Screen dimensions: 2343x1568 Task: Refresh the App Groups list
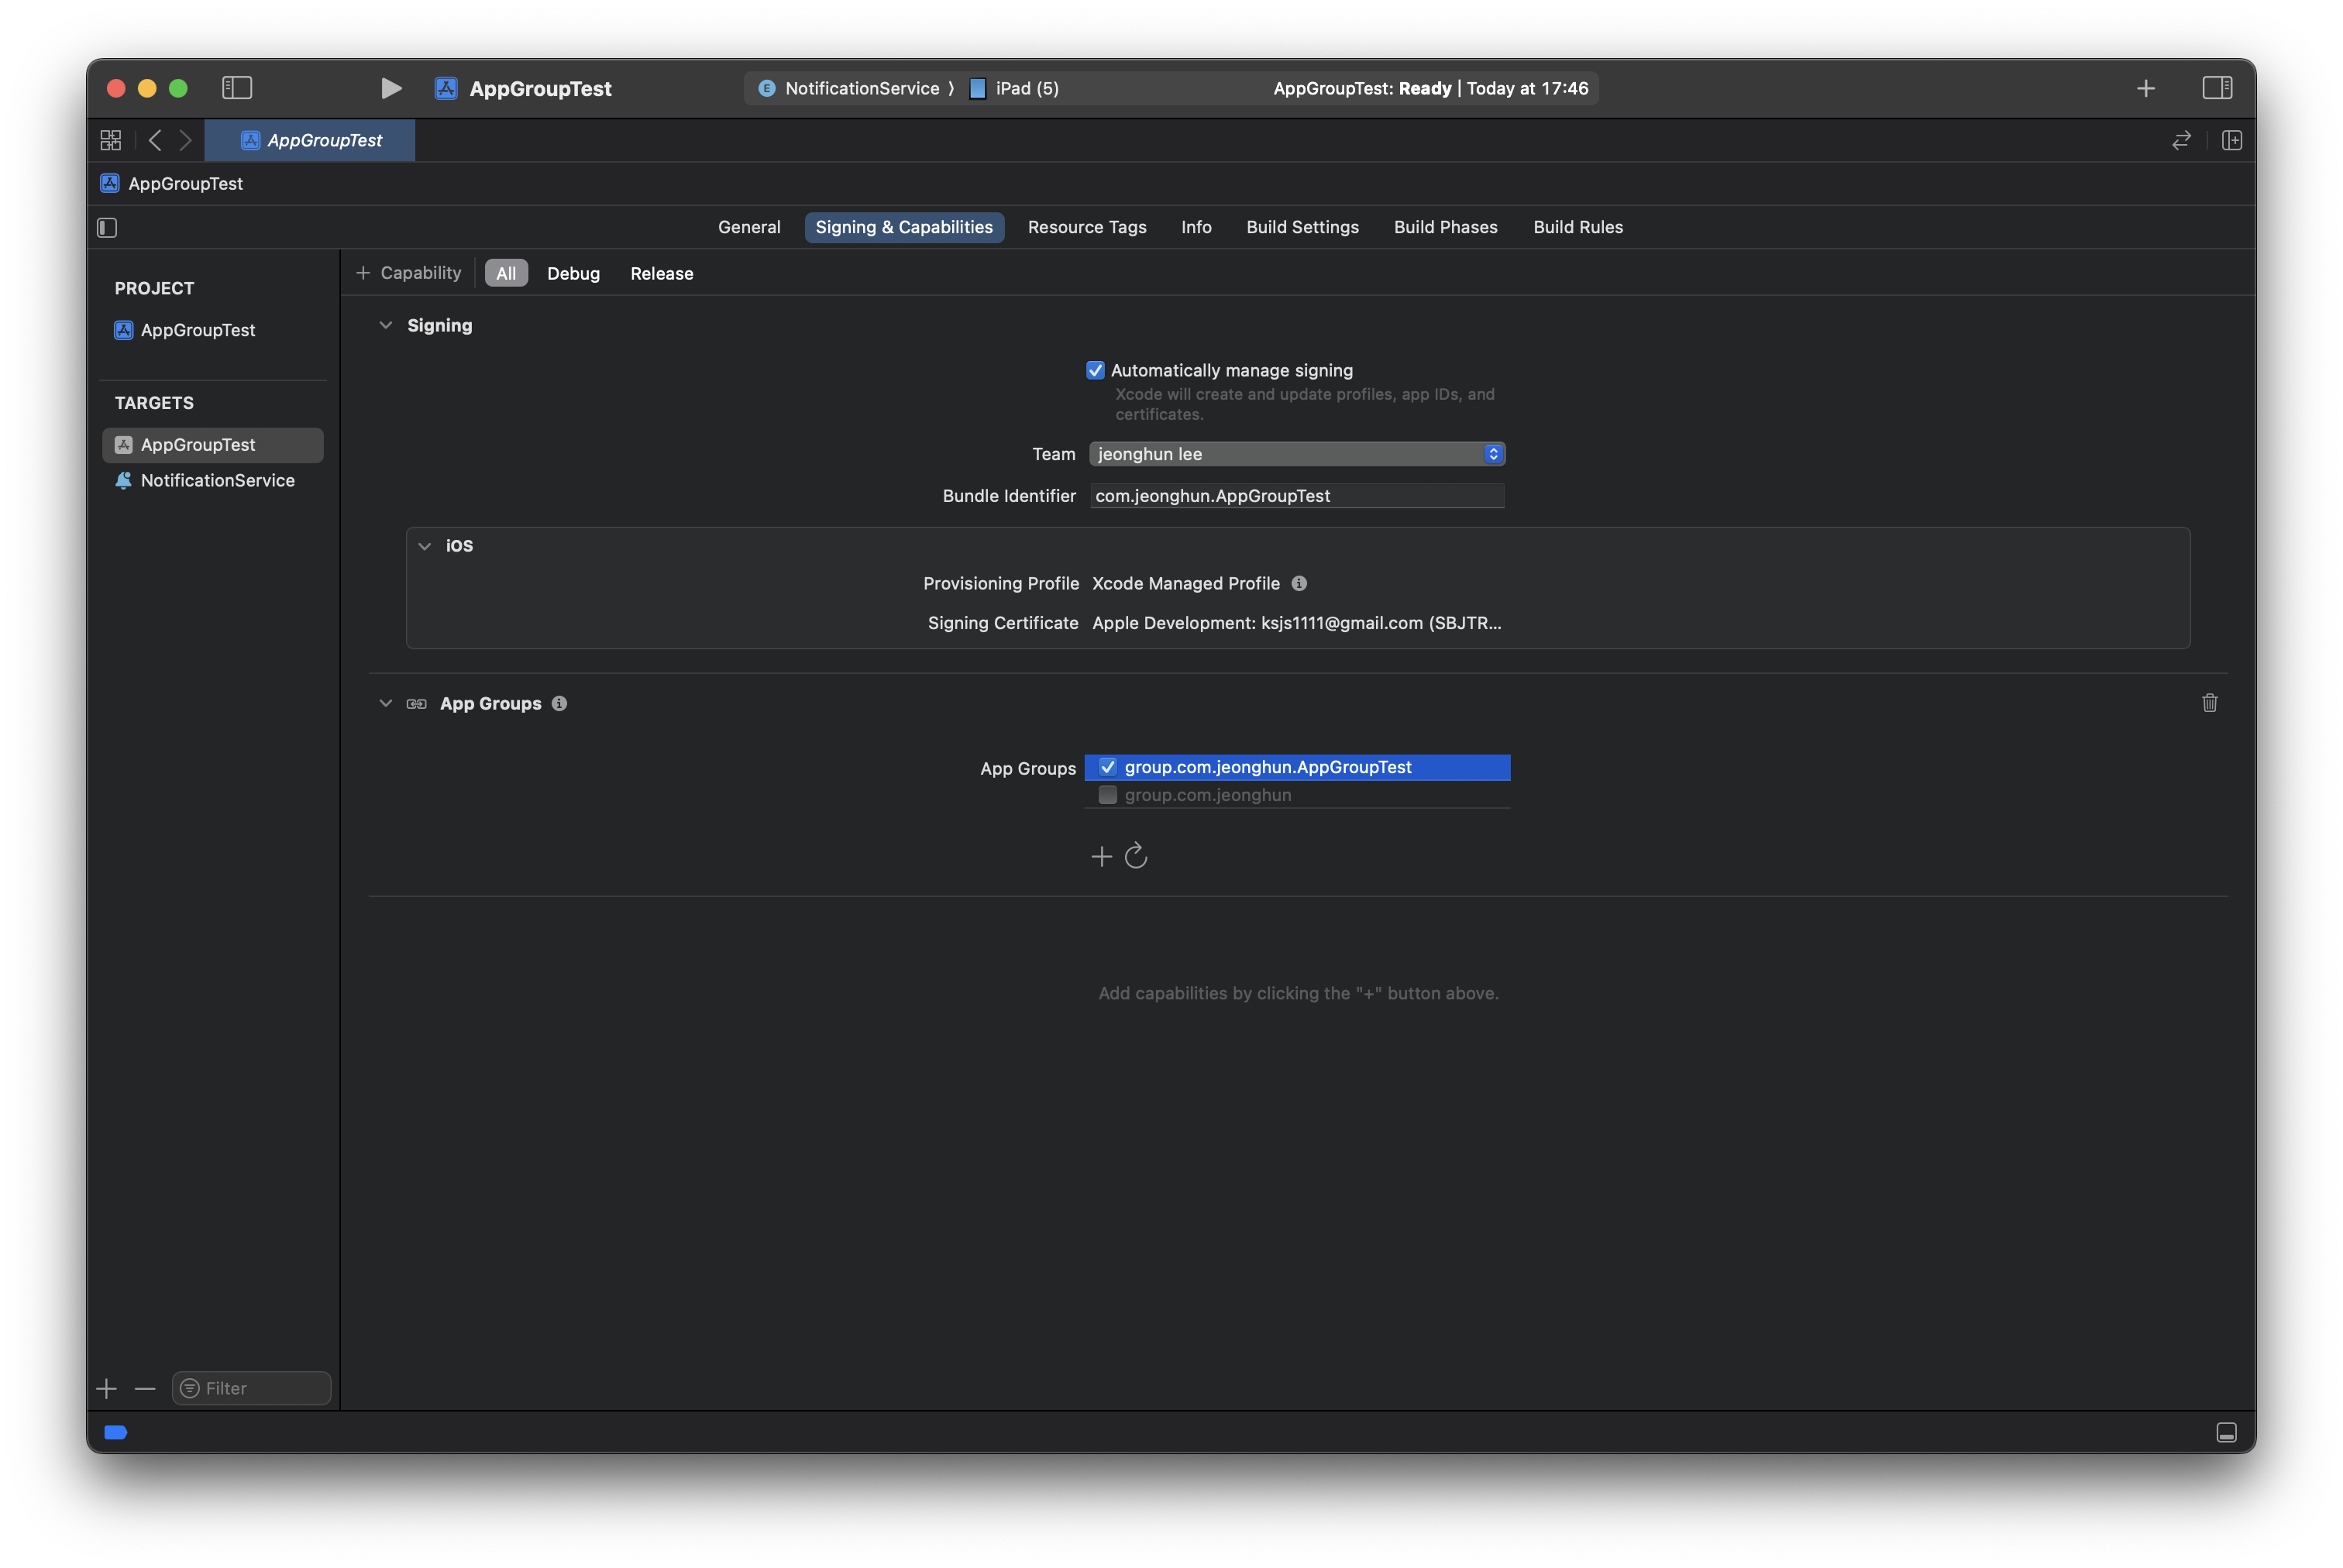pyautogui.click(x=1136, y=856)
